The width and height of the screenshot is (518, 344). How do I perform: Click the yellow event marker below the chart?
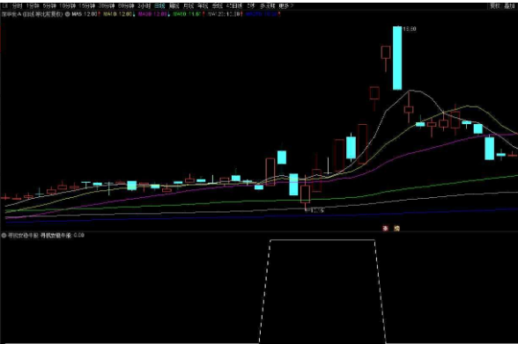pyautogui.click(x=396, y=228)
